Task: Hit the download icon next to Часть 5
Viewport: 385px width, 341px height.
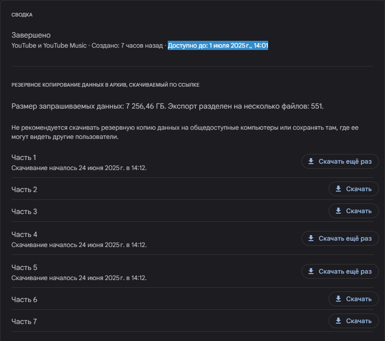Action: click(311, 271)
